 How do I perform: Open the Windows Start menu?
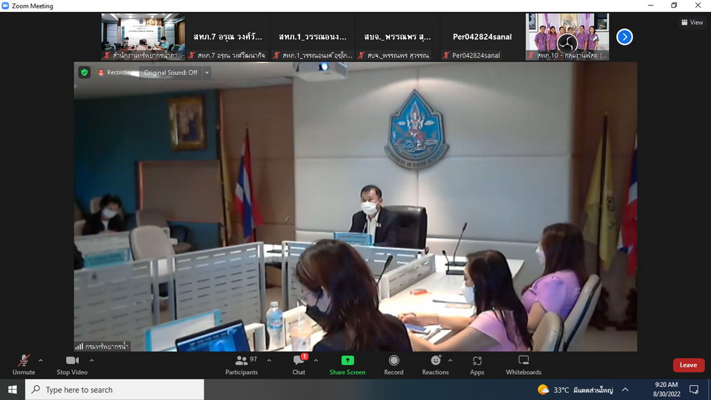click(12, 390)
